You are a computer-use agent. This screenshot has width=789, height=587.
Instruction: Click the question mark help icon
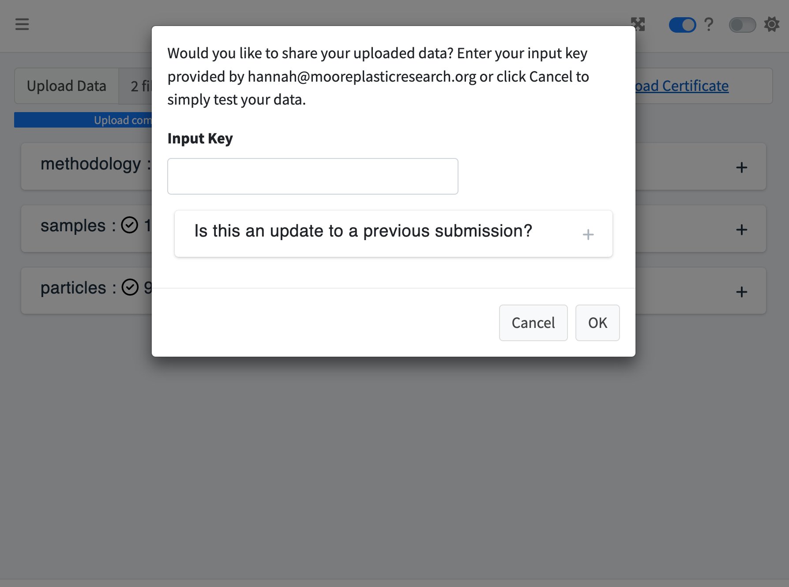pos(709,24)
